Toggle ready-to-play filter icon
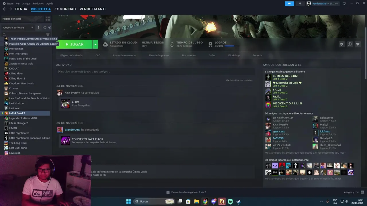 pyautogui.click(x=50, y=27)
